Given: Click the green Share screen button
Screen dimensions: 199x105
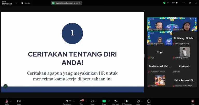Looking at the screenshot, I should pos(104,101).
